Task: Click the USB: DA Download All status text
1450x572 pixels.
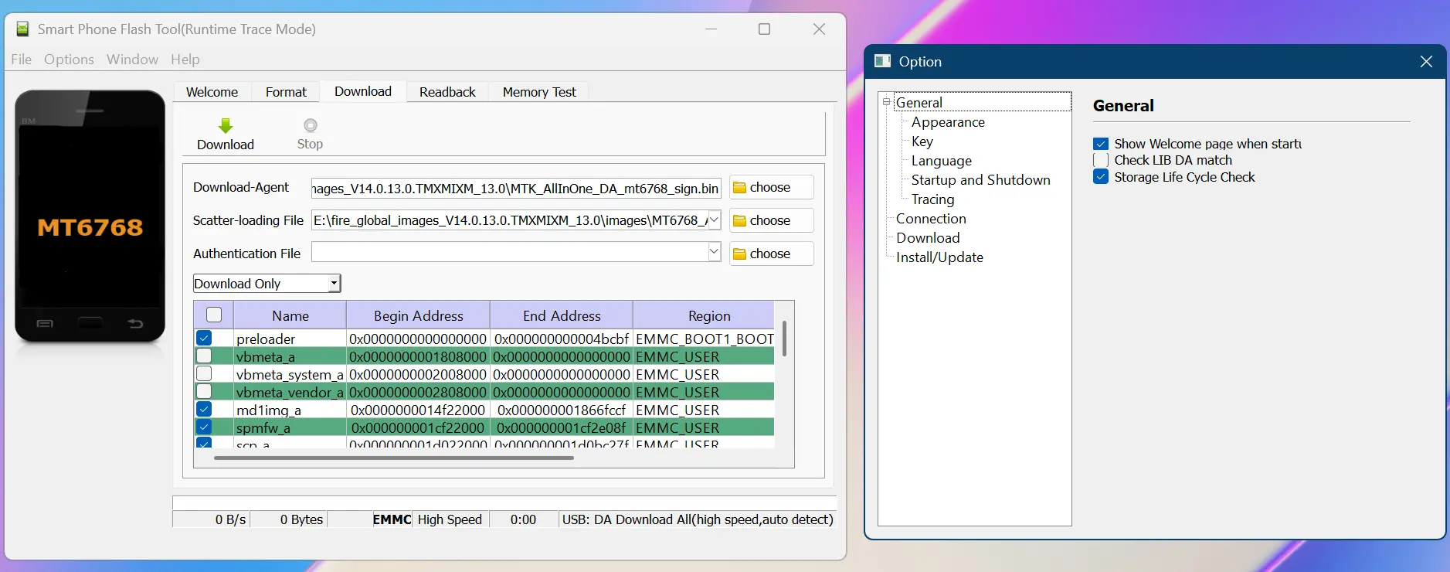Action: (698, 519)
